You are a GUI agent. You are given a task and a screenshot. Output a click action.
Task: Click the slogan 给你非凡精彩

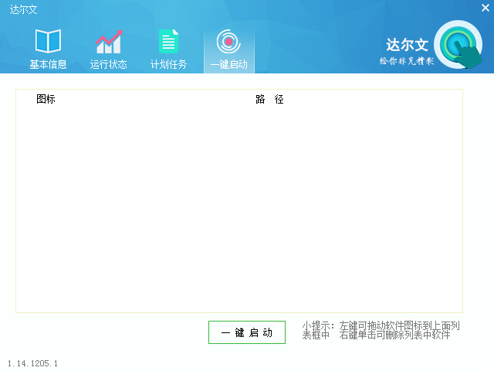pyautogui.click(x=407, y=60)
